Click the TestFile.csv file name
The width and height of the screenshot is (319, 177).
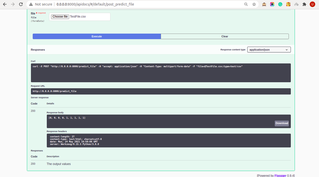point(78,17)
